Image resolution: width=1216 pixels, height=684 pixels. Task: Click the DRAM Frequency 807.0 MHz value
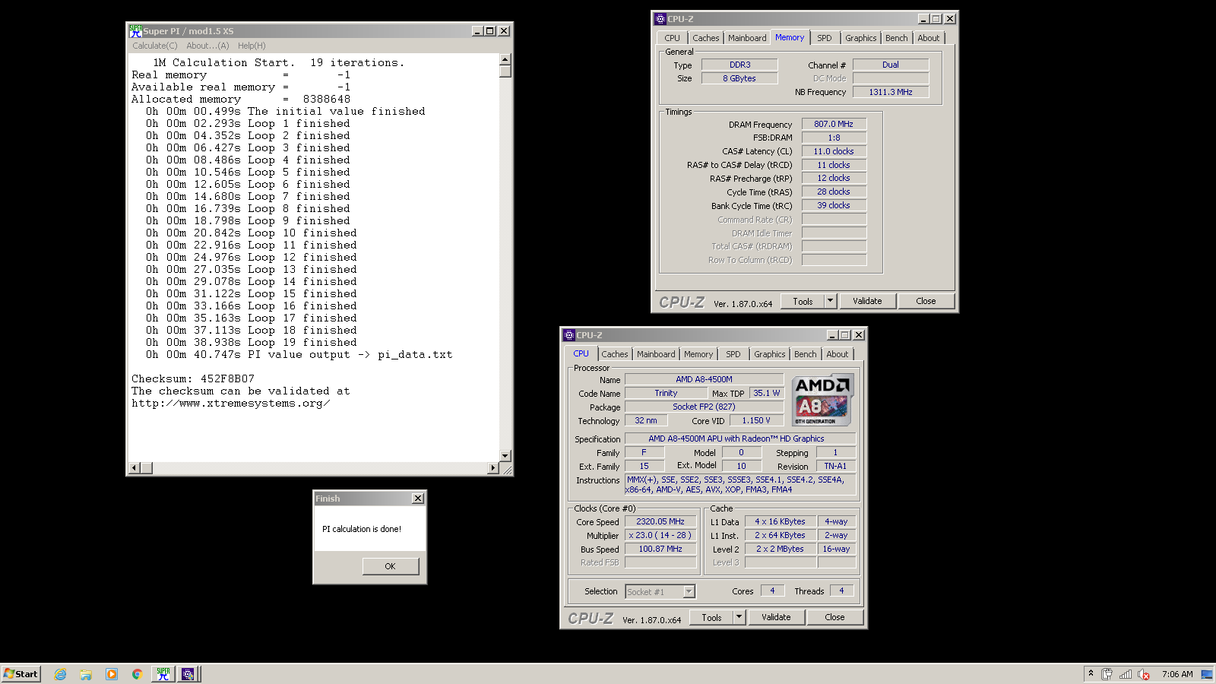point(834,124)
